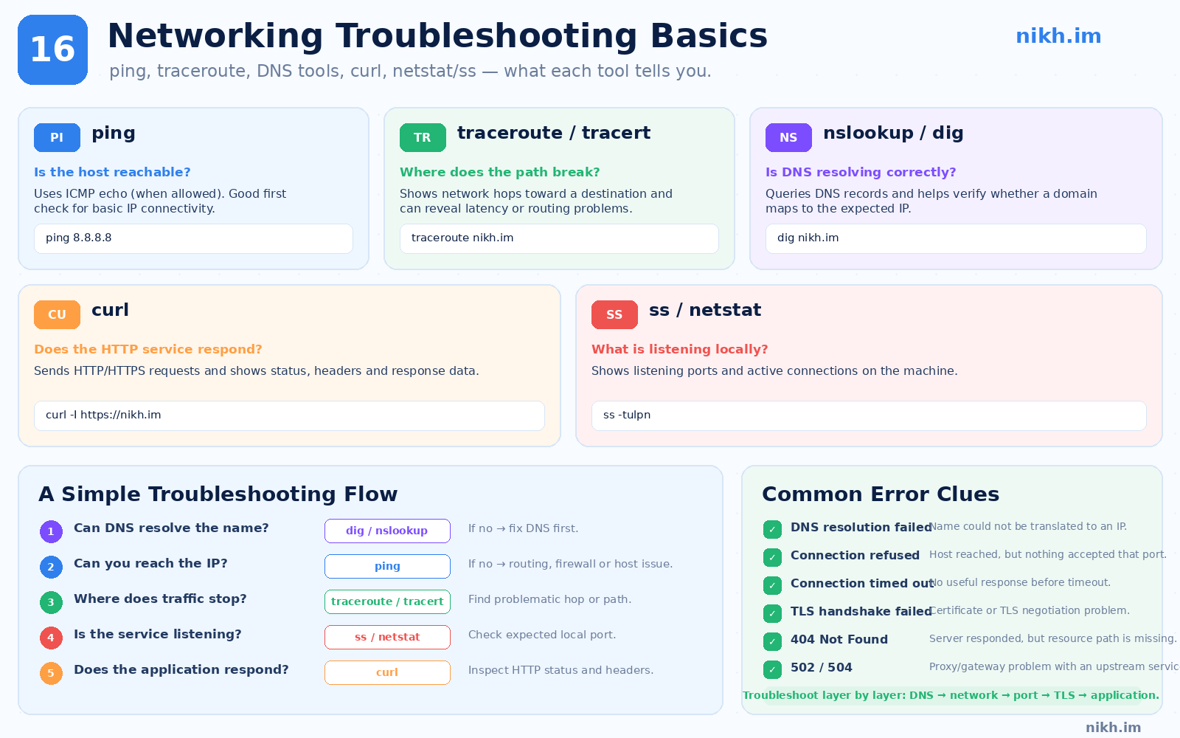Select the green step 3 circle

coord(51,602)
